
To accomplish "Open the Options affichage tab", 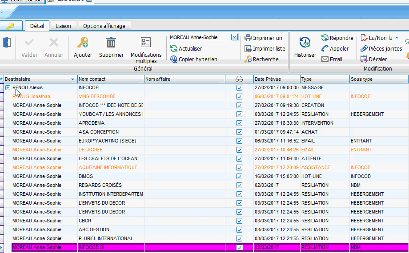I will coord(104,26).
